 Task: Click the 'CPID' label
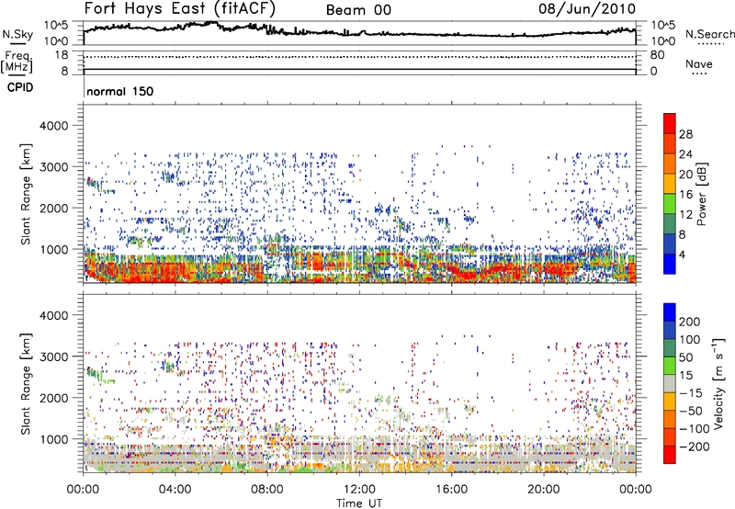click(x=20, y=87)
